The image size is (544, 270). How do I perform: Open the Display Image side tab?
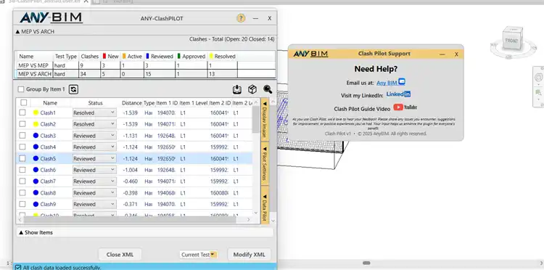pos(264,120)
